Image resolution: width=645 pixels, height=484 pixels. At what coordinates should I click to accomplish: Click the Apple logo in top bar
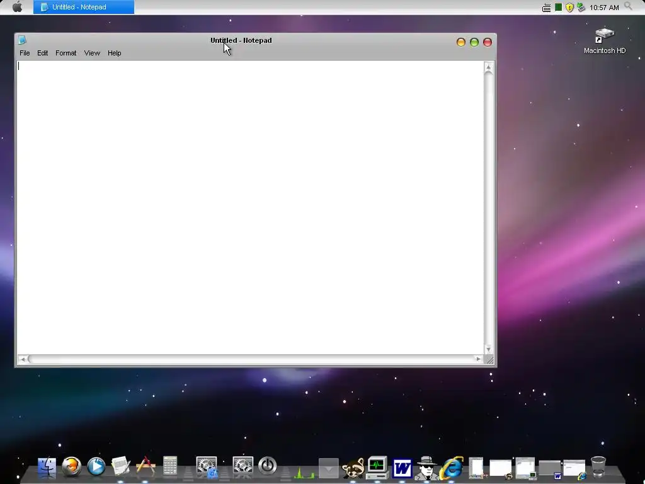[17, 6]
